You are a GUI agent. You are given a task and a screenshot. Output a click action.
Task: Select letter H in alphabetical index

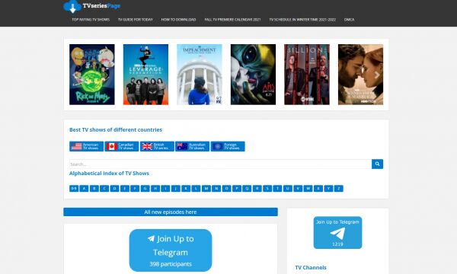[x=155, y=189]
